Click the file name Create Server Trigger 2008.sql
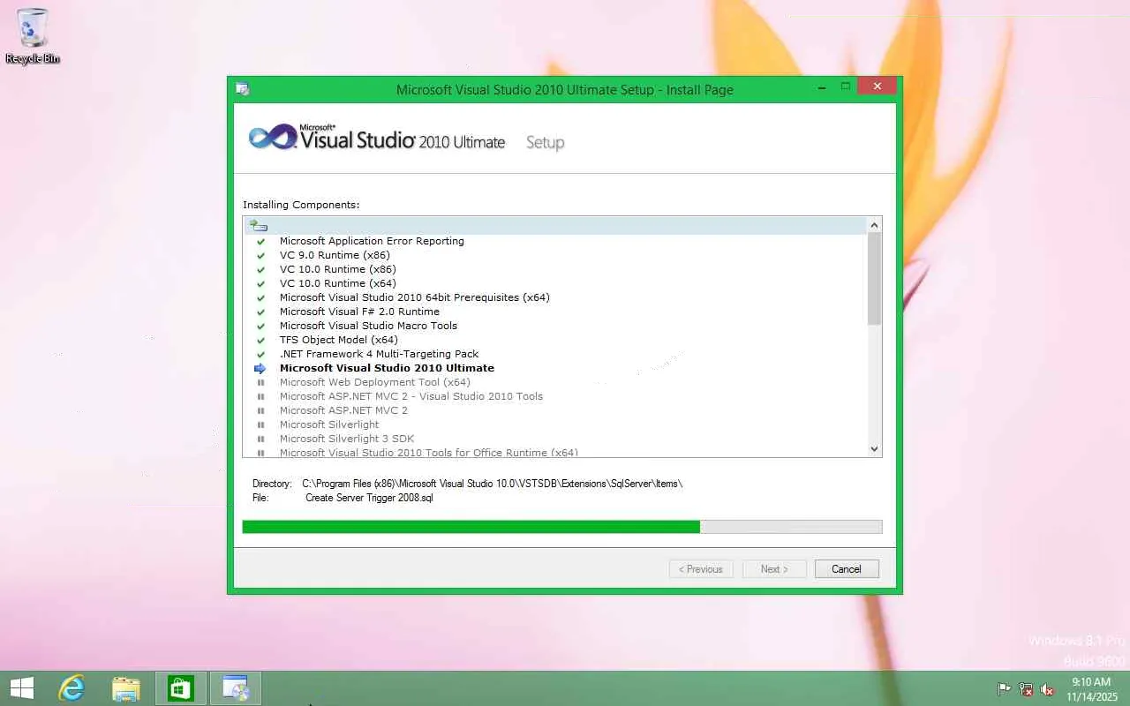Viewport: 1130px width, 706px height. tap(369, 498)
